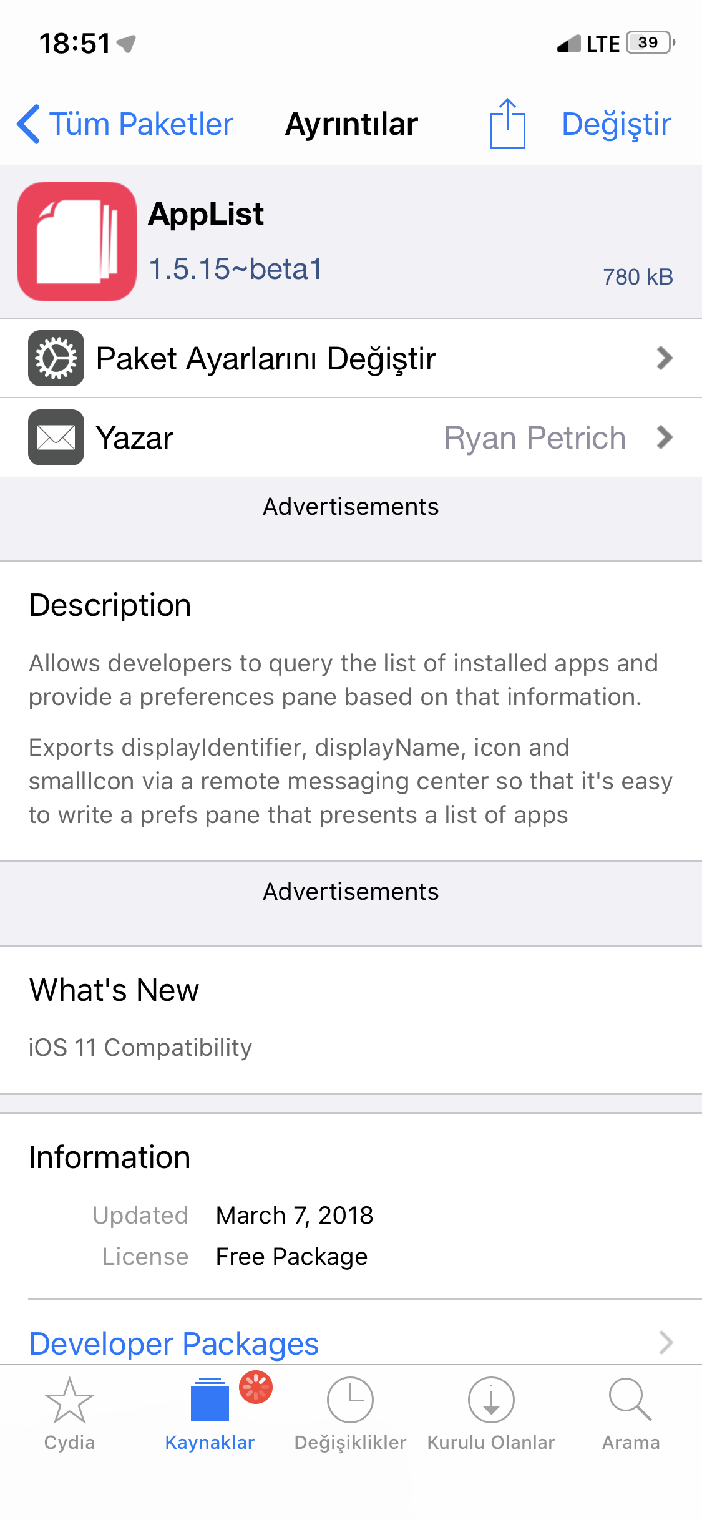The height and width of the screenshot is (1520, 702).
Task: Tap the battery indicator in status bar
Action: (650, 43)
